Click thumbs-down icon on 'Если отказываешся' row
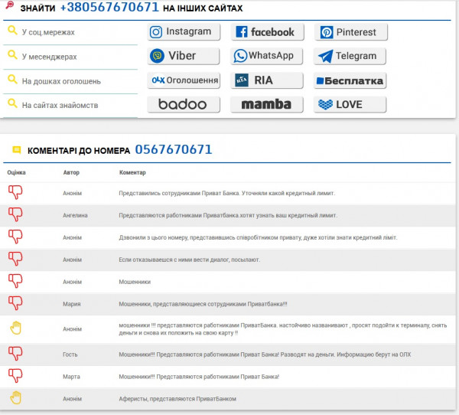Image resolution: width=459 pixels, height=415 pixels. coord(15,259)
